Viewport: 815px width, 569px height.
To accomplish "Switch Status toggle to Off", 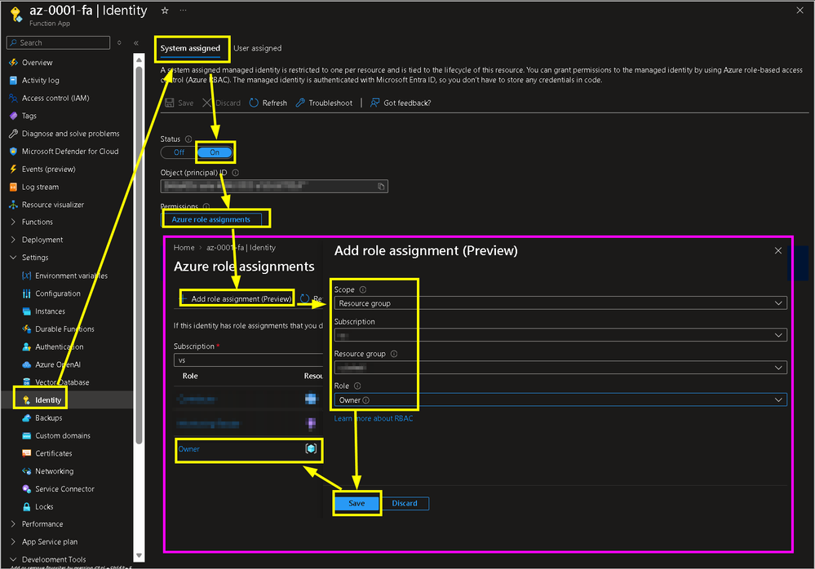I will pyautogui.click(x=179, y=152).
